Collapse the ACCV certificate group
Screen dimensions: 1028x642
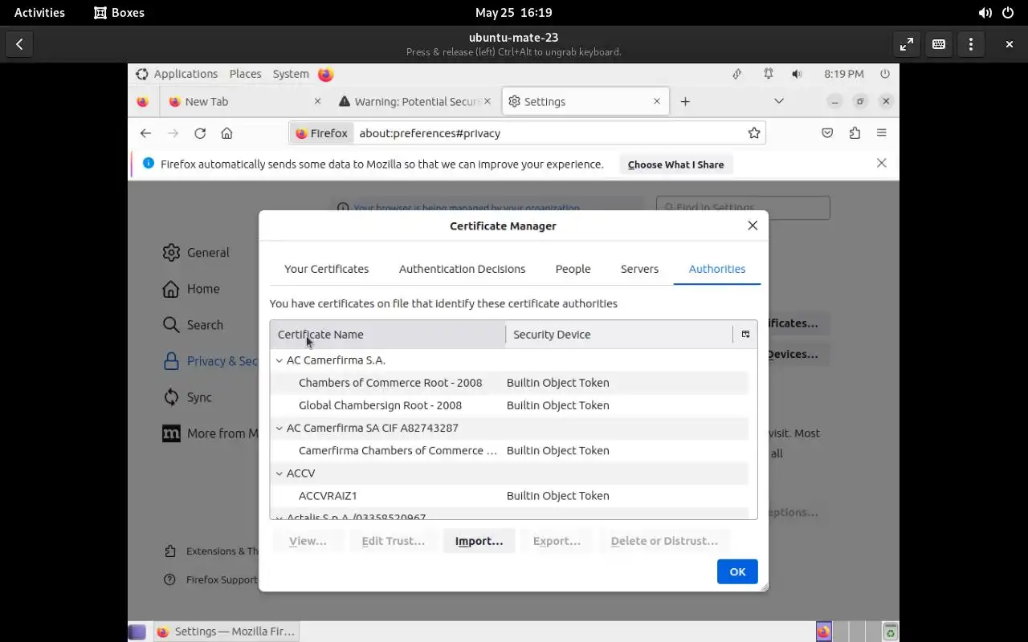(279, 473)
